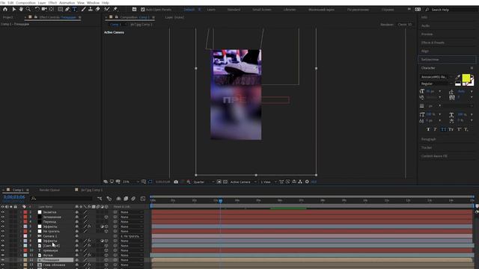479x269 pixels.
Task: Click the current time indicator on timeline ruler
Action: point(220,201)
